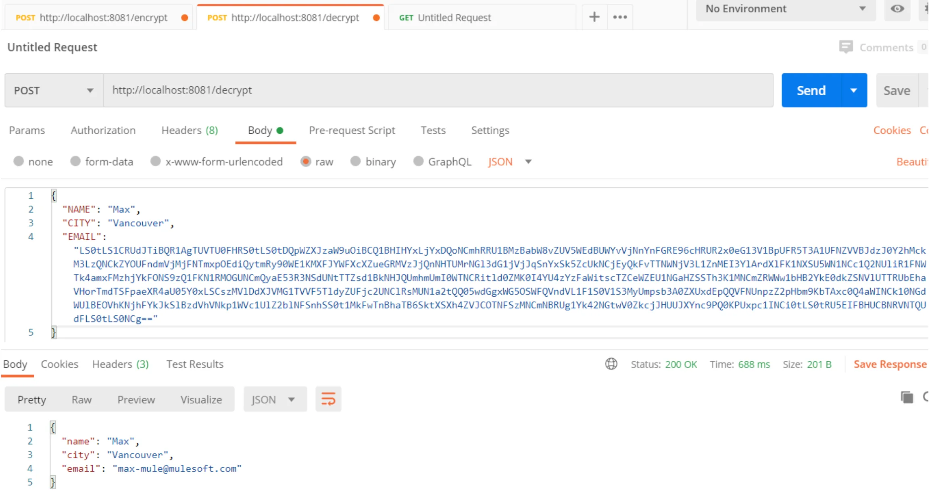The width and height of the screenshot is (930, 495).
Task: Select x-www-form-urlencoded body type
Action: click(156, 161)
